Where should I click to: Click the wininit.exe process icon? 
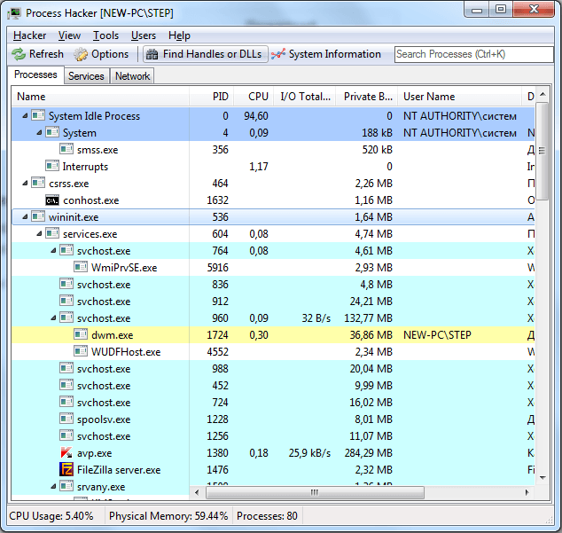pyautogui.click(x=38, y=216)
